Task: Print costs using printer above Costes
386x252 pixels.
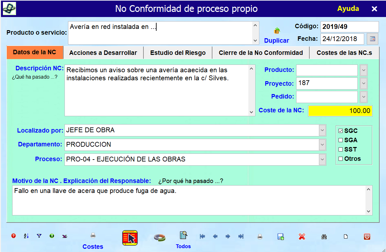Action: [x=93, y=236]
